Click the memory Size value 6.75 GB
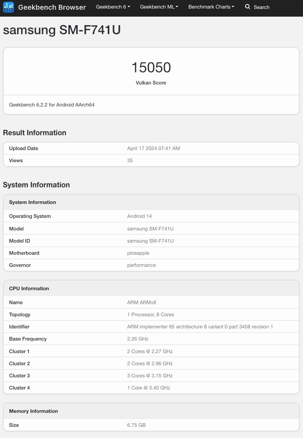This screenshot has height=438, width=303. point(136,425)
